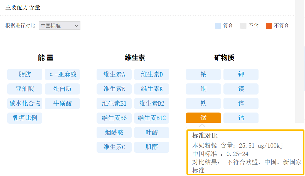Select the α-亚麻酸 button
The image size is (305, 176).
62,74
